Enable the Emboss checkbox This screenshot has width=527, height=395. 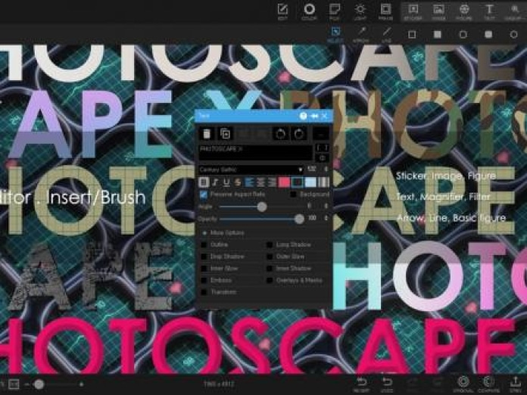204,280
